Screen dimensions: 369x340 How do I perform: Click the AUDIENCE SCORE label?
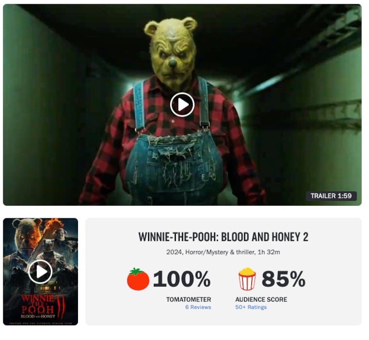[261, 299]
